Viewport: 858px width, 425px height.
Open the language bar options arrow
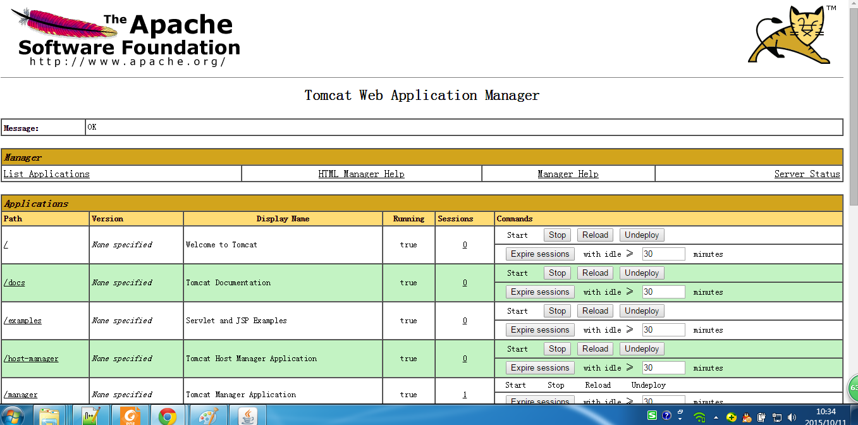(x=680, y=417)
